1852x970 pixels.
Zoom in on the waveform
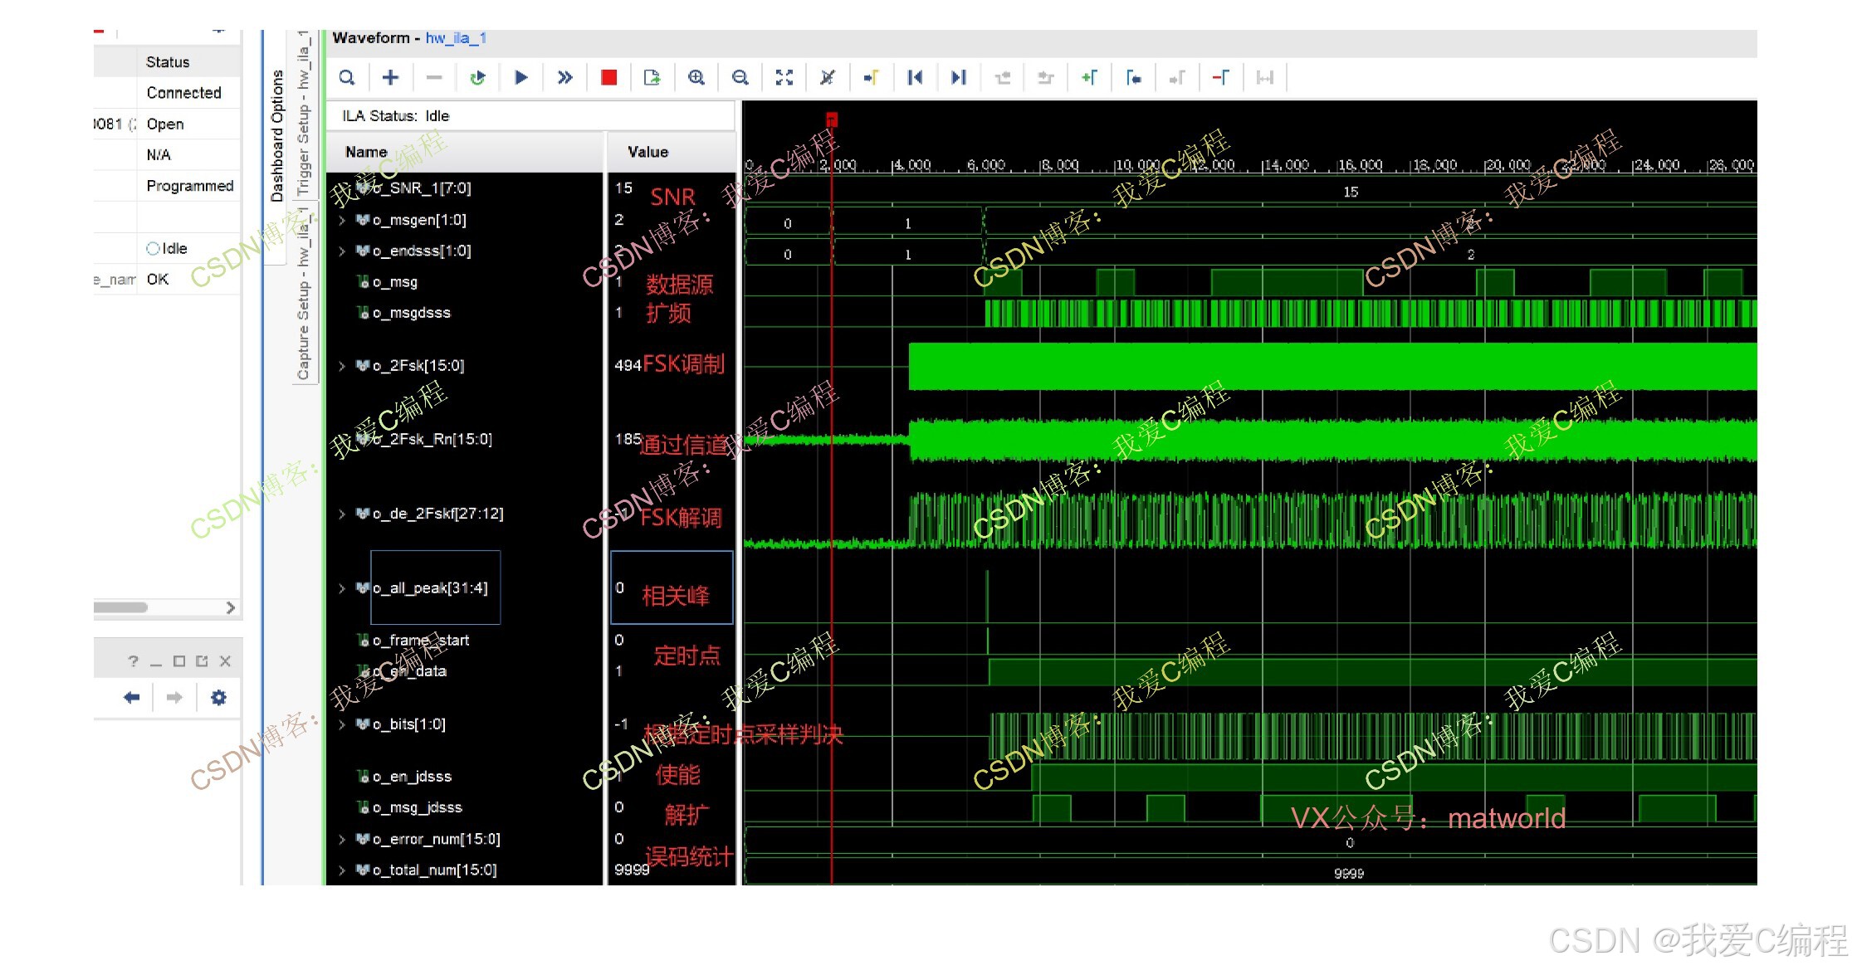(696, 77)
